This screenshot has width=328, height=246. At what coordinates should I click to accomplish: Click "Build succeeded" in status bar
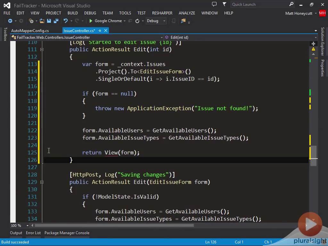pos(15,242)
